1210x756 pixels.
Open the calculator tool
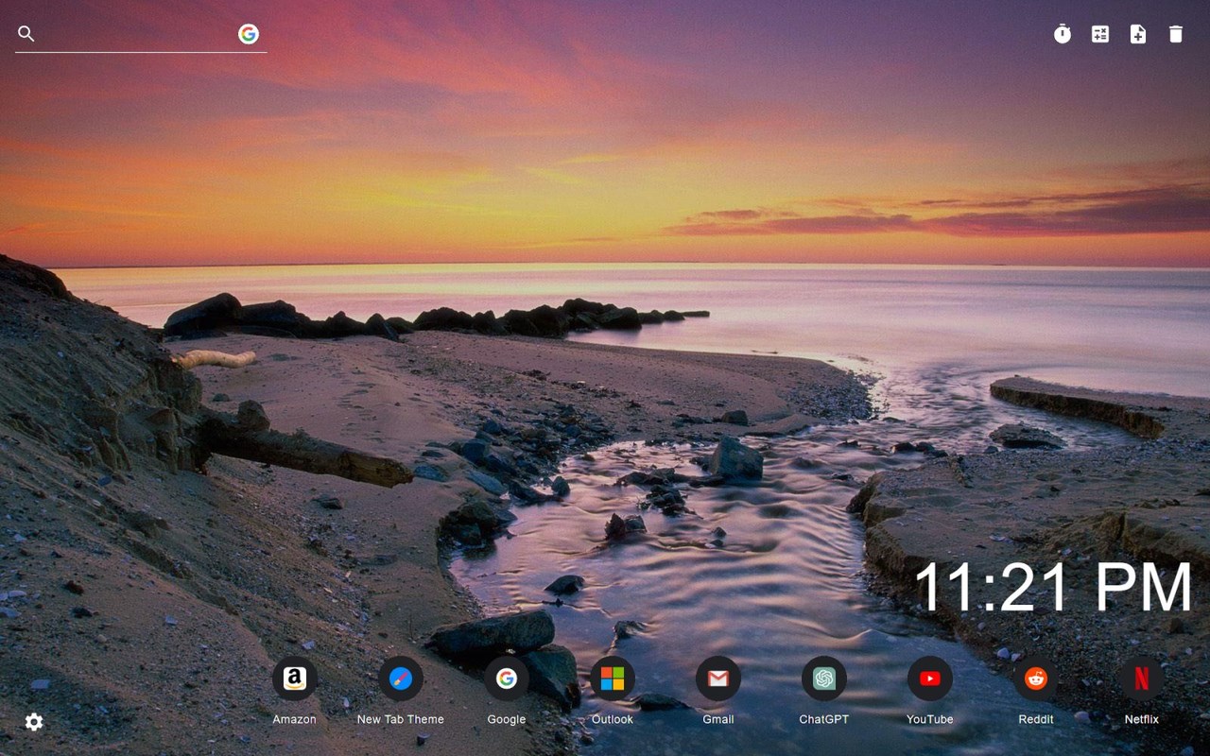(x=1100, y=34)
